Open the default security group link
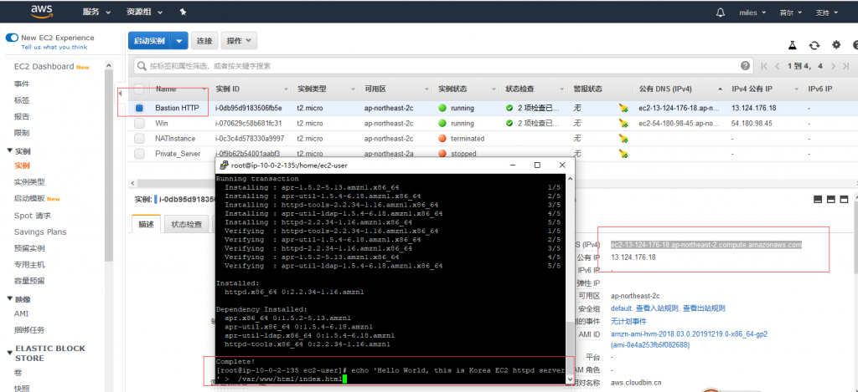The height and width of the screenshot is (392, 858). 622,308
